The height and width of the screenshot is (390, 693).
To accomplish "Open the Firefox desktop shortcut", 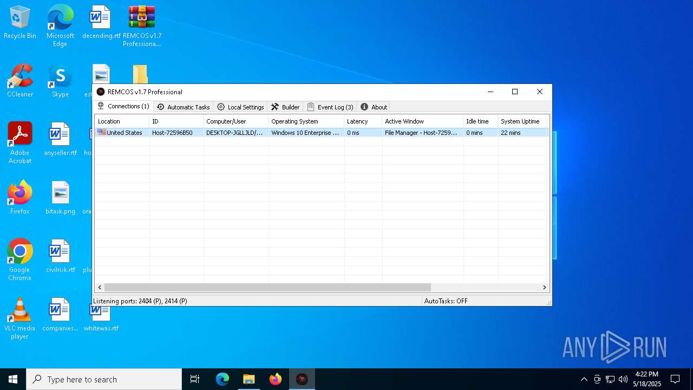I will [x=20, y=198].
